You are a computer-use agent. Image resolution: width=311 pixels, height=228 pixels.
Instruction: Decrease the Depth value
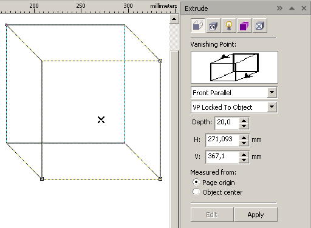point(244,126)
